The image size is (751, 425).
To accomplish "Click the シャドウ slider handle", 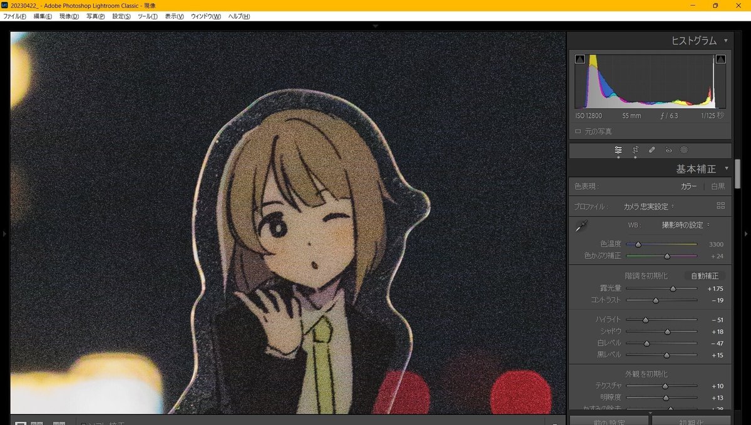I will (667, 332).
